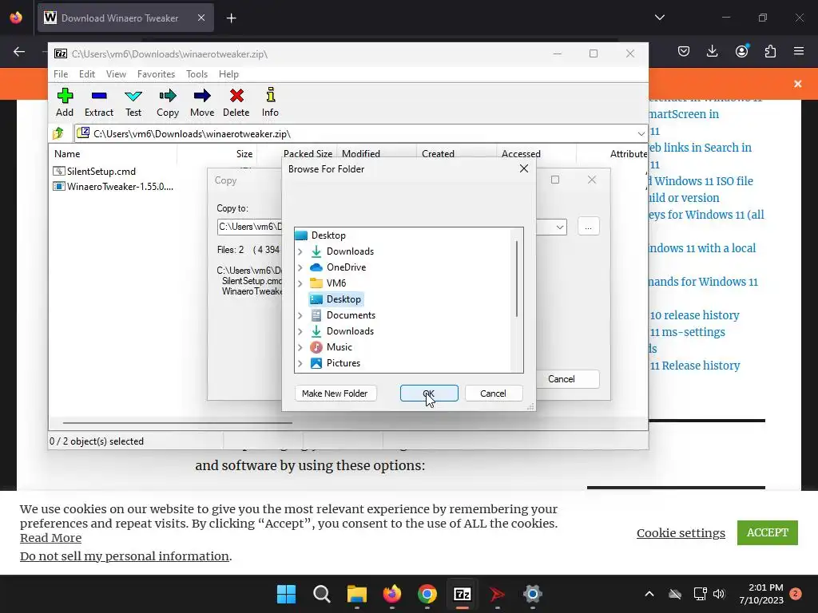Image resolution: width=818 pixels, height=613 pixels.
Task: Click the folder tree vertical scrollbar
Action: point(517,279)
